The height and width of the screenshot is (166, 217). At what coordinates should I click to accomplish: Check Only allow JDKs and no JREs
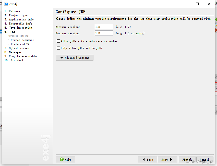(x=58, y=48)
